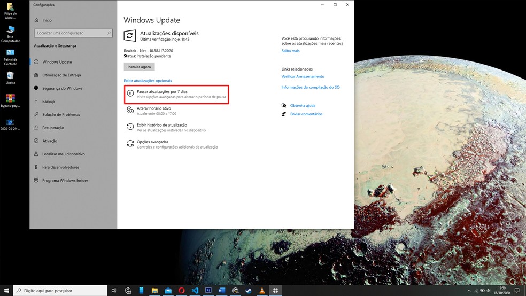Click the taskbar search box Digite aqui para pesquisar
Viewport: 526px width, 296px height.
coord(60,291)
